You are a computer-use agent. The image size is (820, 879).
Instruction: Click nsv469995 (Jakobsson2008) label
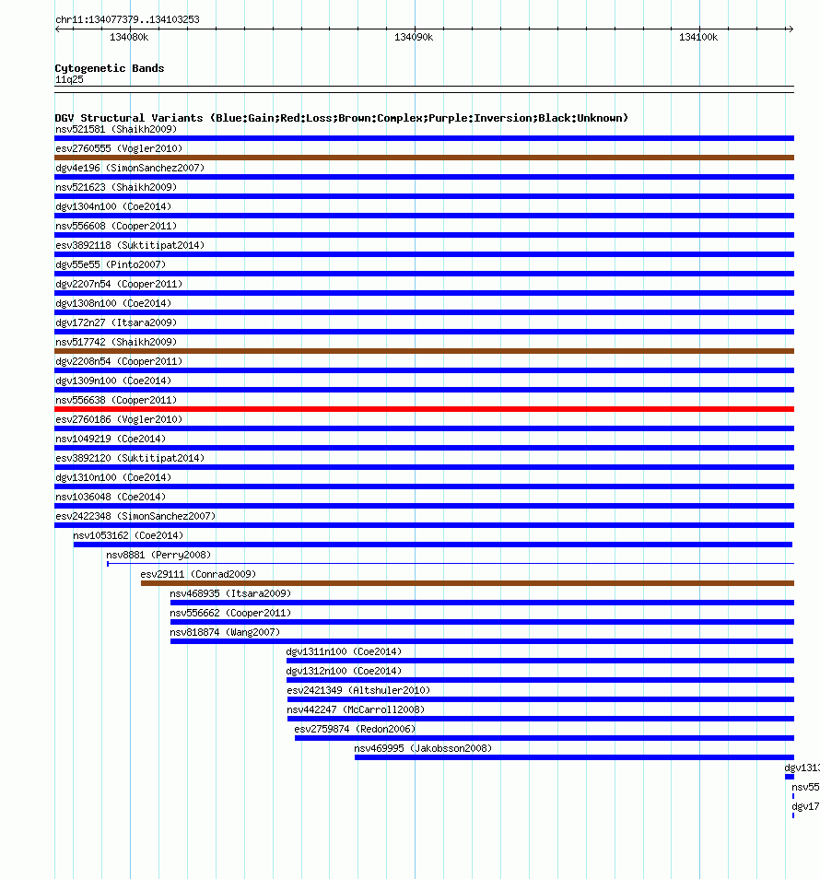click(423, 748)
